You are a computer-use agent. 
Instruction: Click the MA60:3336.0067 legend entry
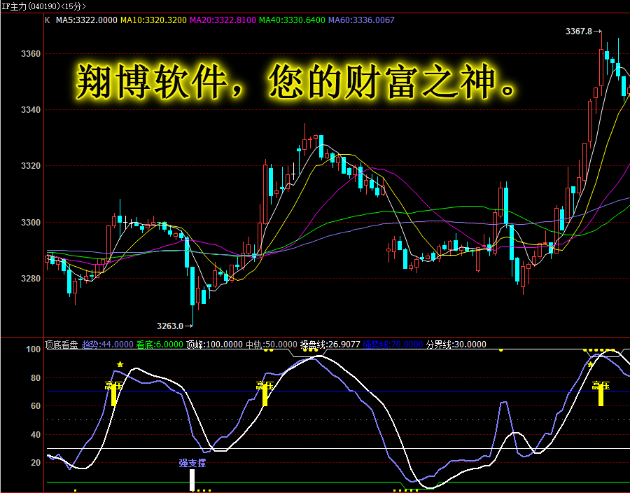coord(361,20)
